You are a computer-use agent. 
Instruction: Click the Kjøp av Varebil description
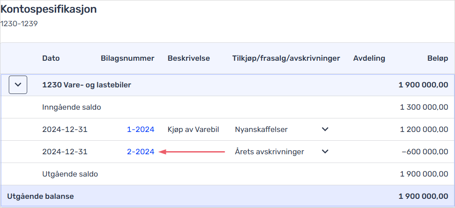(193, 129)
